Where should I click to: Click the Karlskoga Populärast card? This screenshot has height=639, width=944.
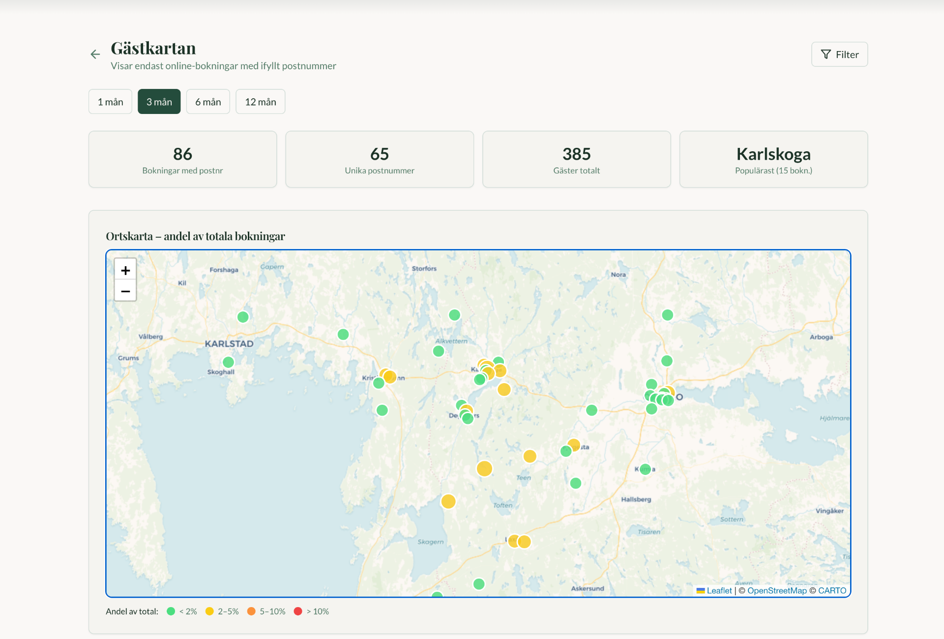coord(773,159)
